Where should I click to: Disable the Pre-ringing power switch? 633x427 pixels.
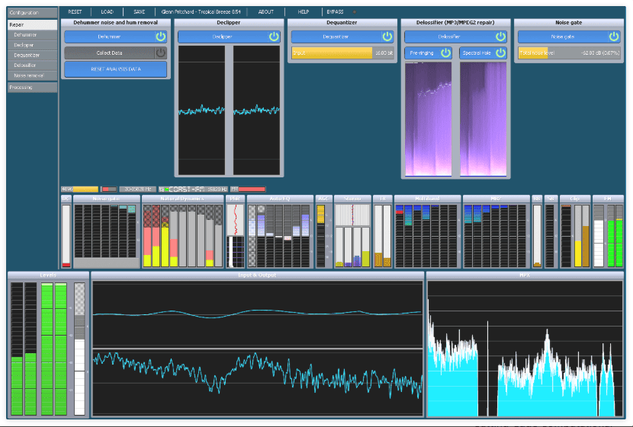pos(445,53)
